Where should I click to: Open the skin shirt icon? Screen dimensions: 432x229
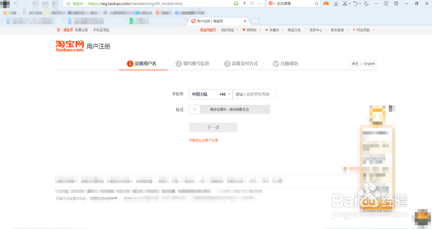point(396,3)
